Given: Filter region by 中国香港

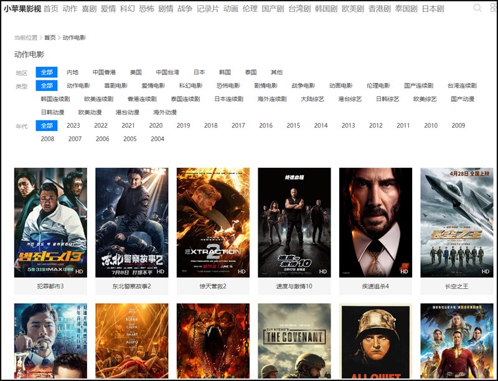Looking at the screenshot, I should point(104,72).
